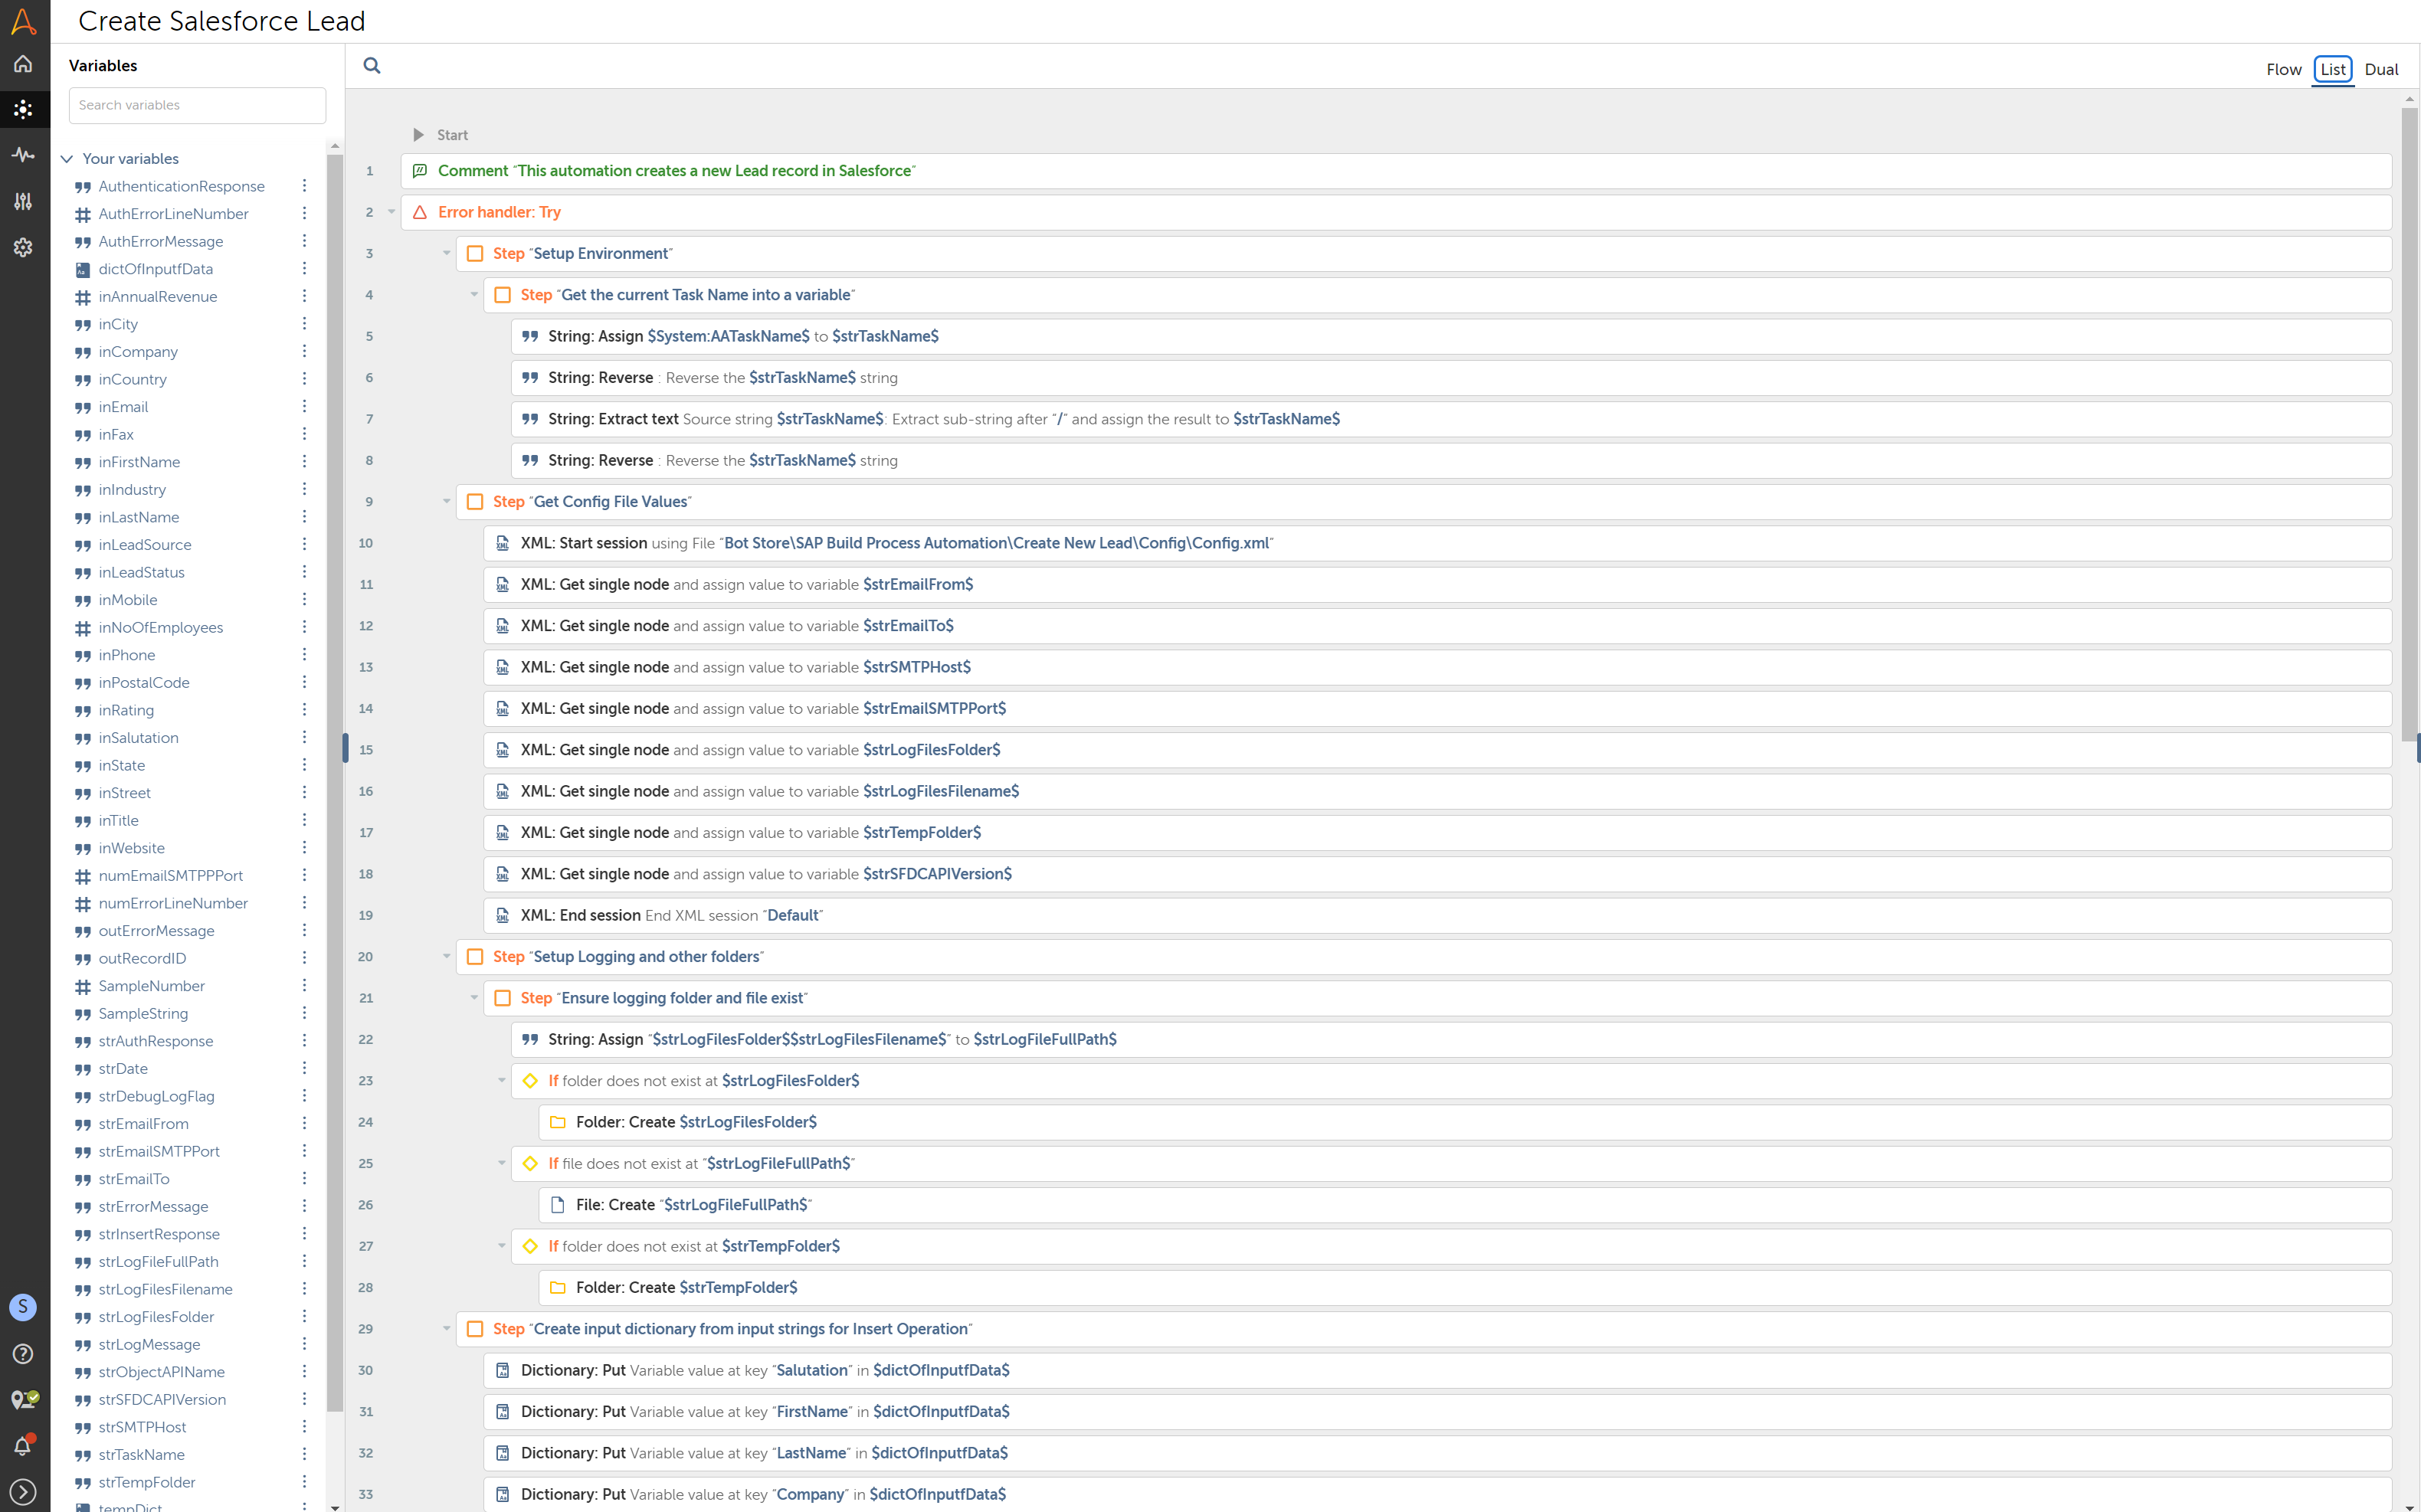Screen dimensions: 2421x1512
Task: Toggle checkbox on "Setup Logging and other folders" step
Action: pos(476,957)
